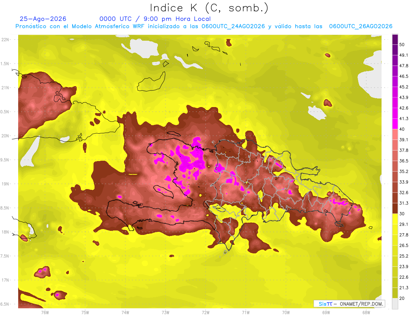Click the colorbar value "31.3"
The image size is (411, 317).
pyautogui.click(x=403, y=203)
